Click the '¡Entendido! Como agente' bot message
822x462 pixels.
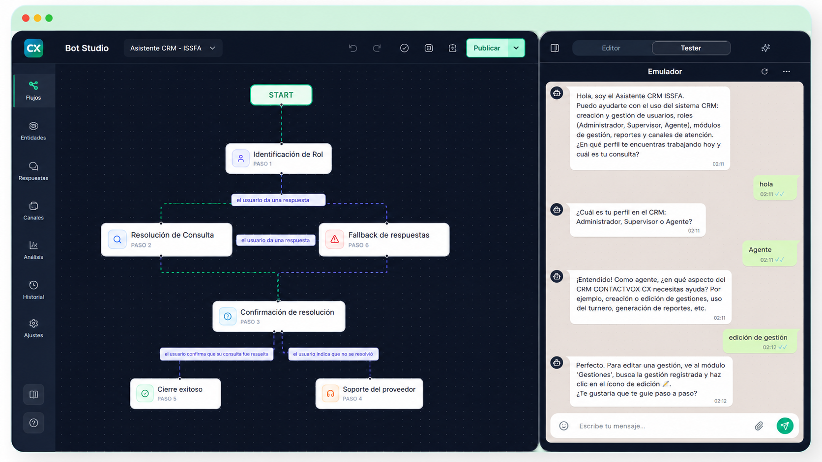(650, 297)
